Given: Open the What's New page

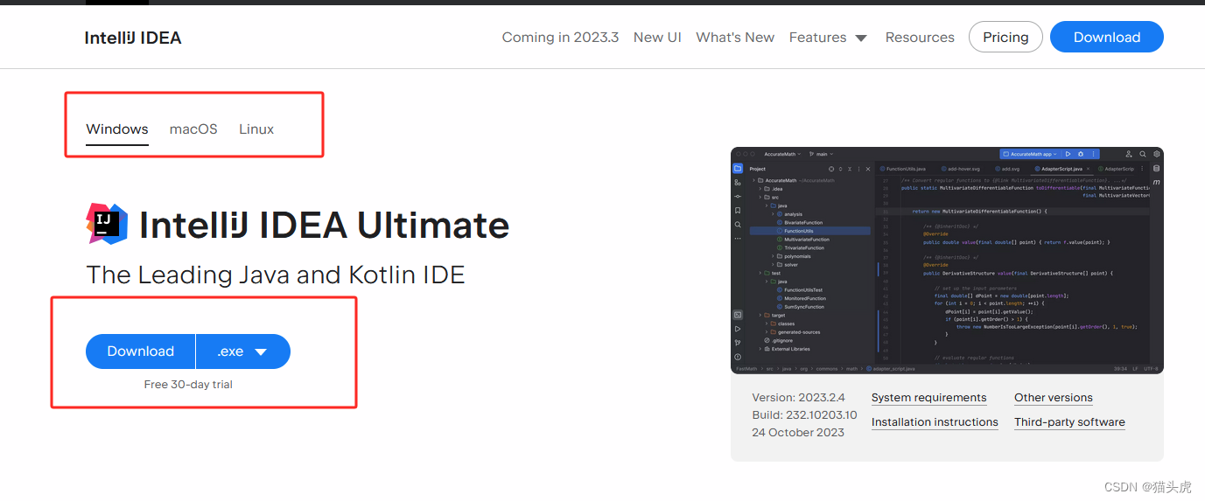Looking at the screenshot, I should point(735,38).
